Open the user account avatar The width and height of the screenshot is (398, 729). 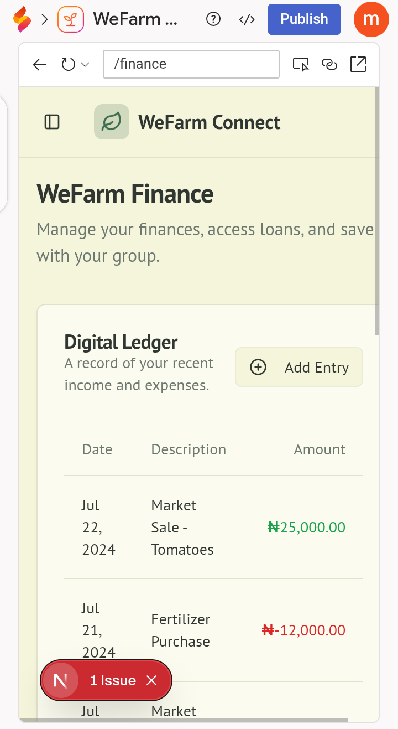coord(371,19)
